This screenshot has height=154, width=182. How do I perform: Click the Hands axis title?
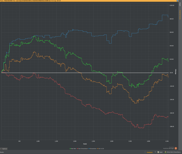85,144
